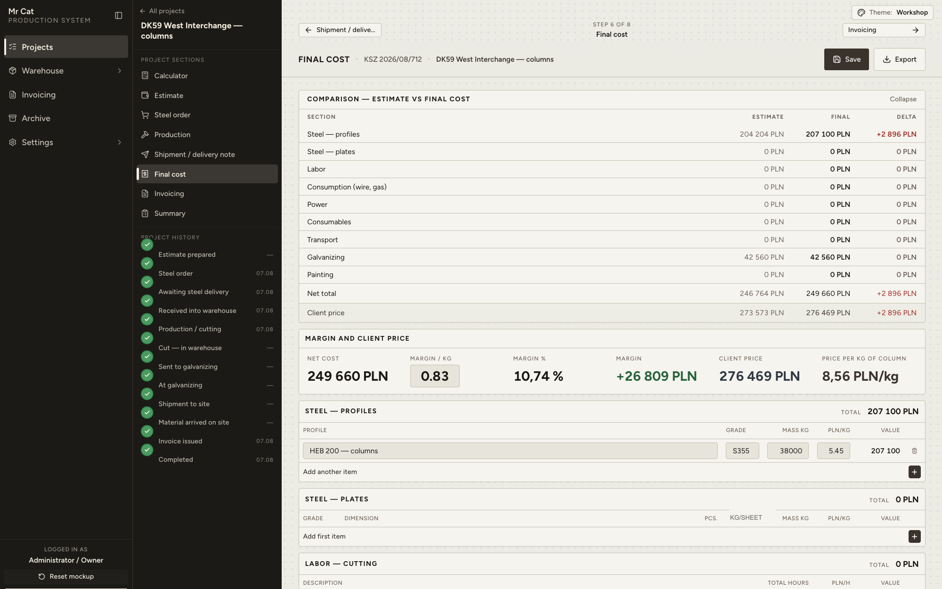Open the Estimate project section
Screen dimensions: 942x589
pos(207,95)
